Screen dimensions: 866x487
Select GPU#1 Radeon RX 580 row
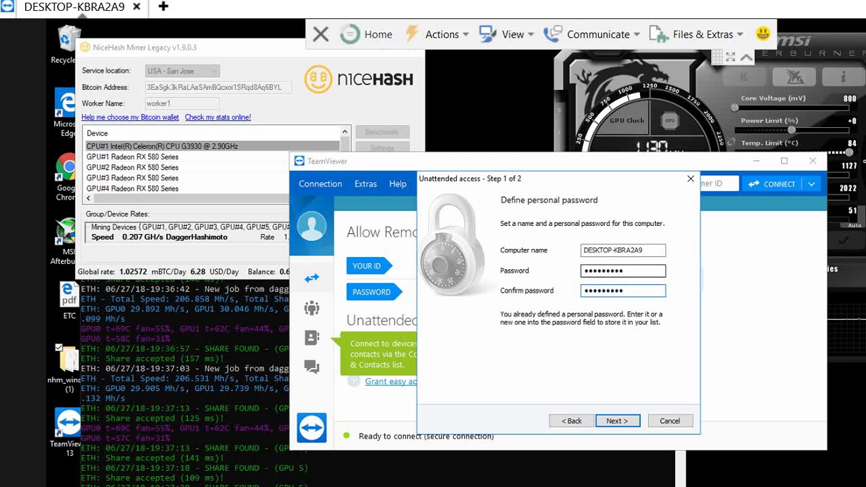tap(212, 157)
